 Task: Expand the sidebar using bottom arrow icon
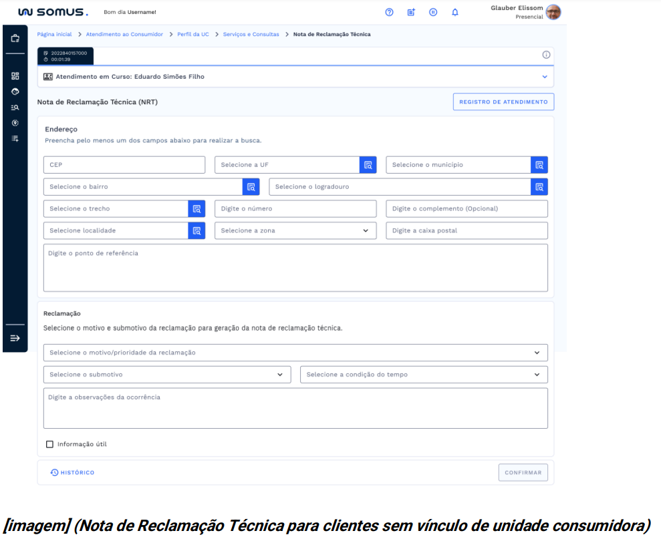(x=15, y=338)
